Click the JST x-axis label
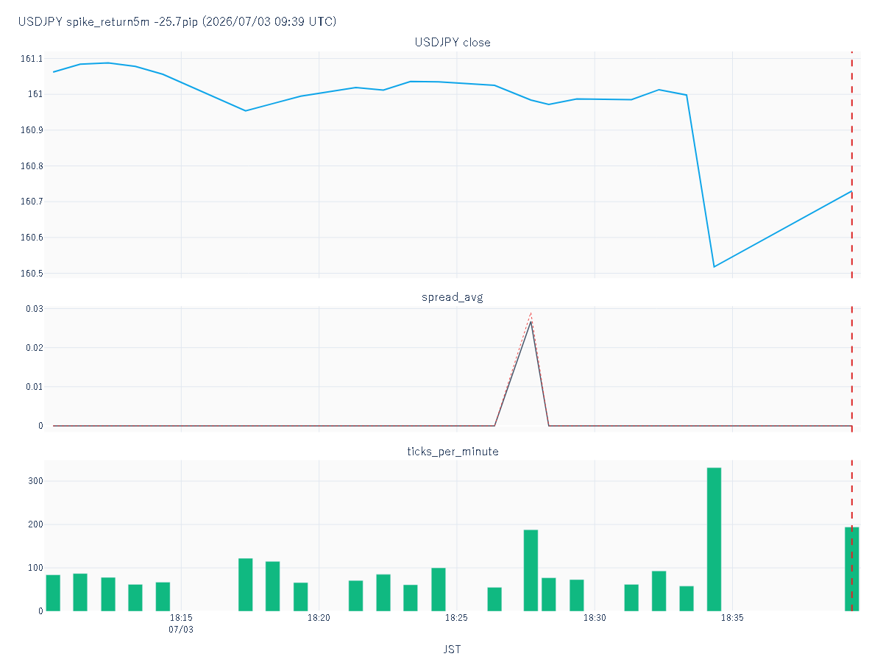Screen dimensions: 883x662 click(452, 649)
